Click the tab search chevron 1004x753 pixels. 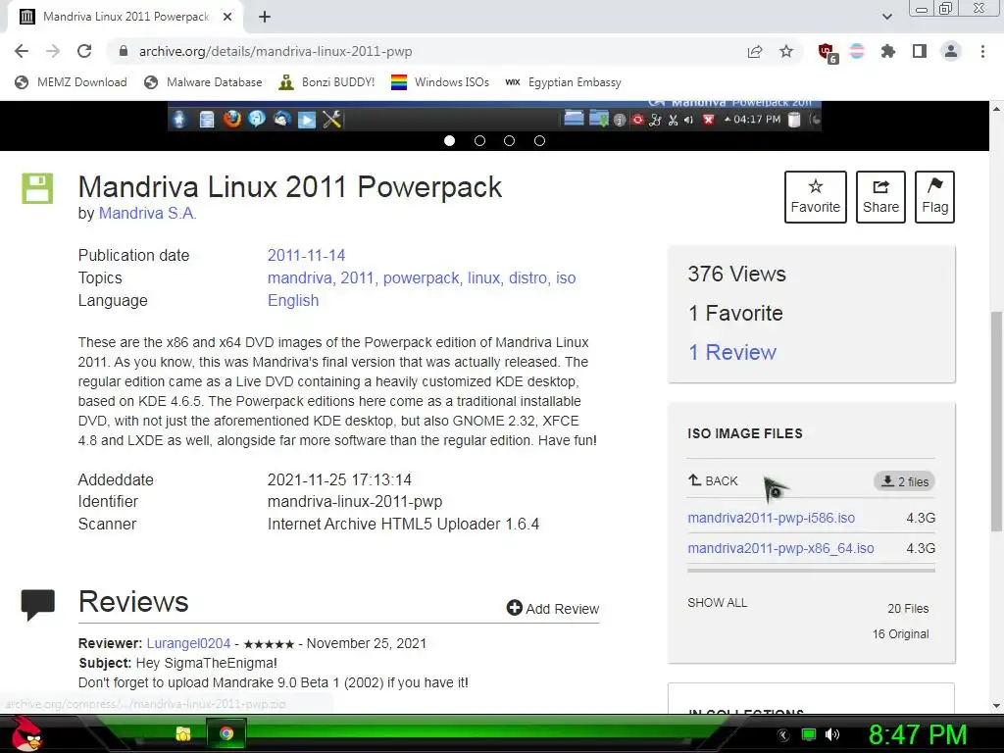pyautogui.click(x=886, y=17)
